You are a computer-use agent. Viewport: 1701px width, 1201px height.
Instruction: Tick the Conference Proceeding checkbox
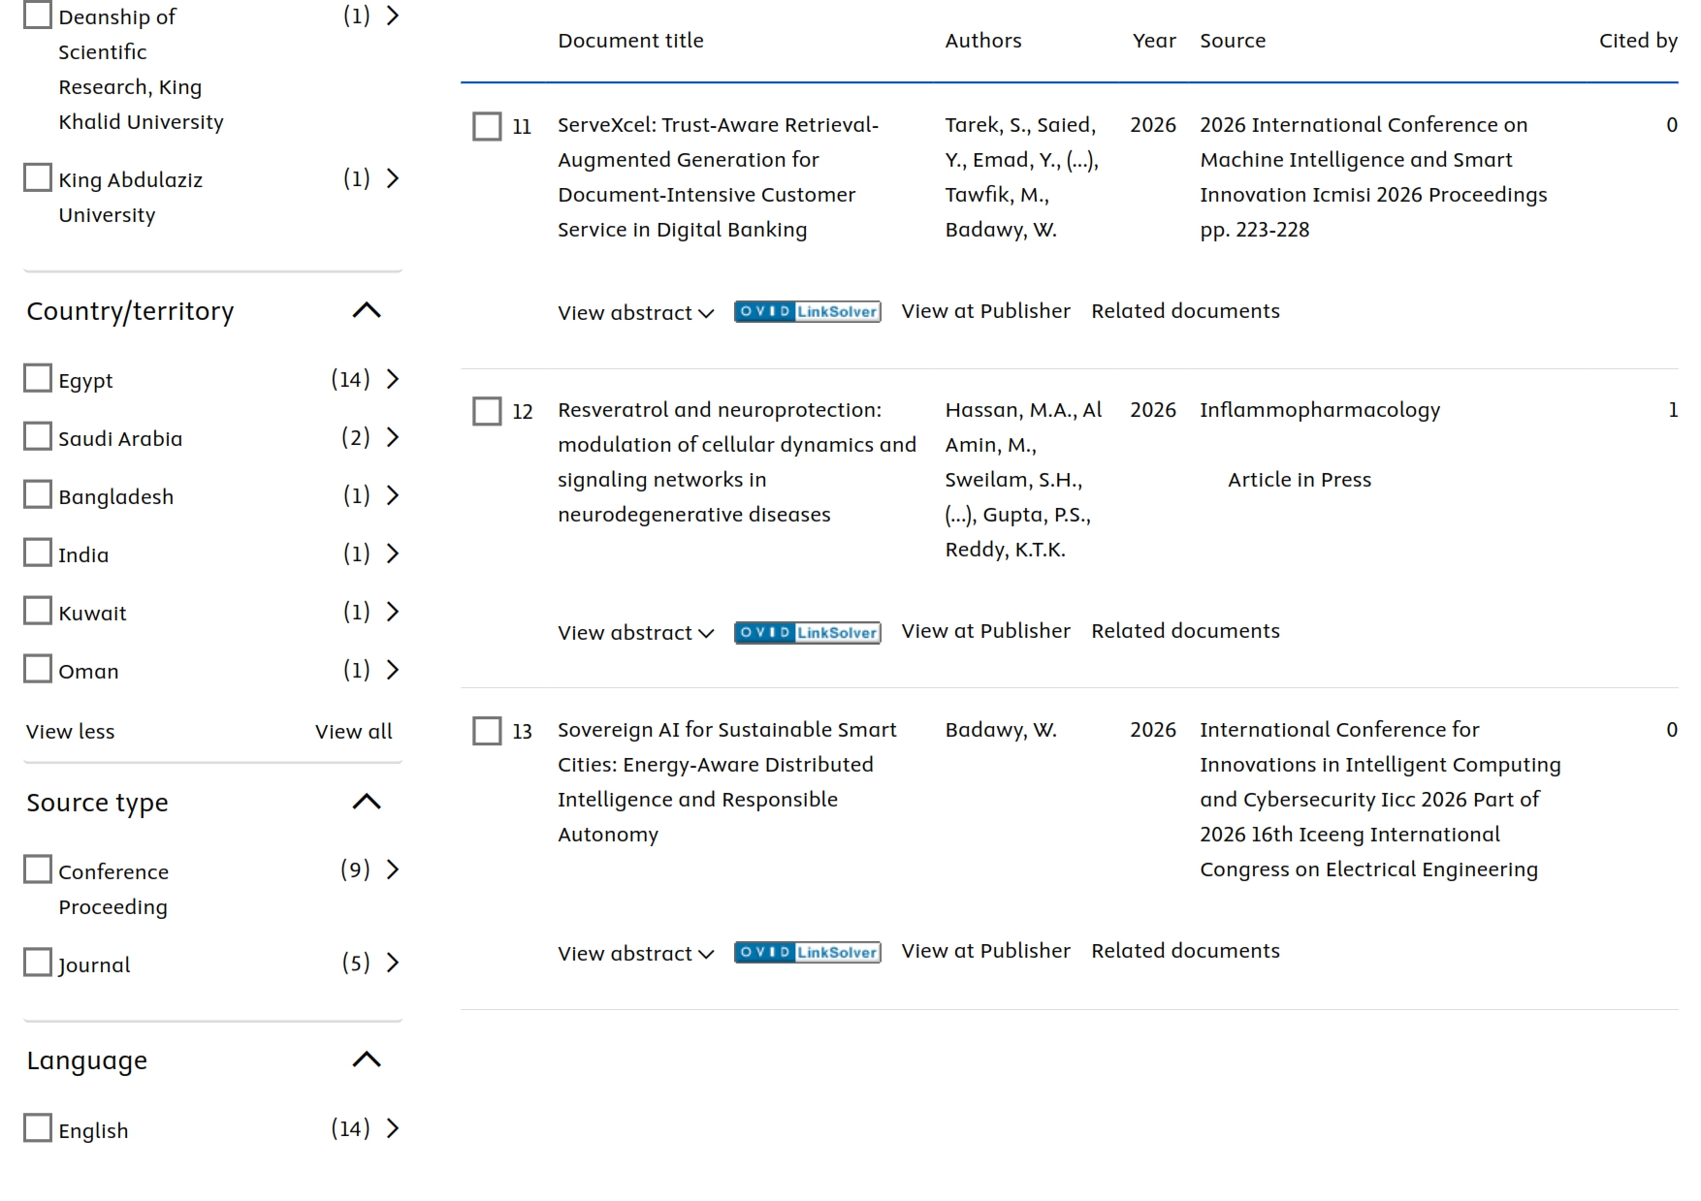click(x=38, y=869)
